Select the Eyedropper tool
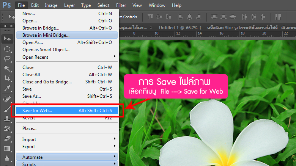 (7, 88)
